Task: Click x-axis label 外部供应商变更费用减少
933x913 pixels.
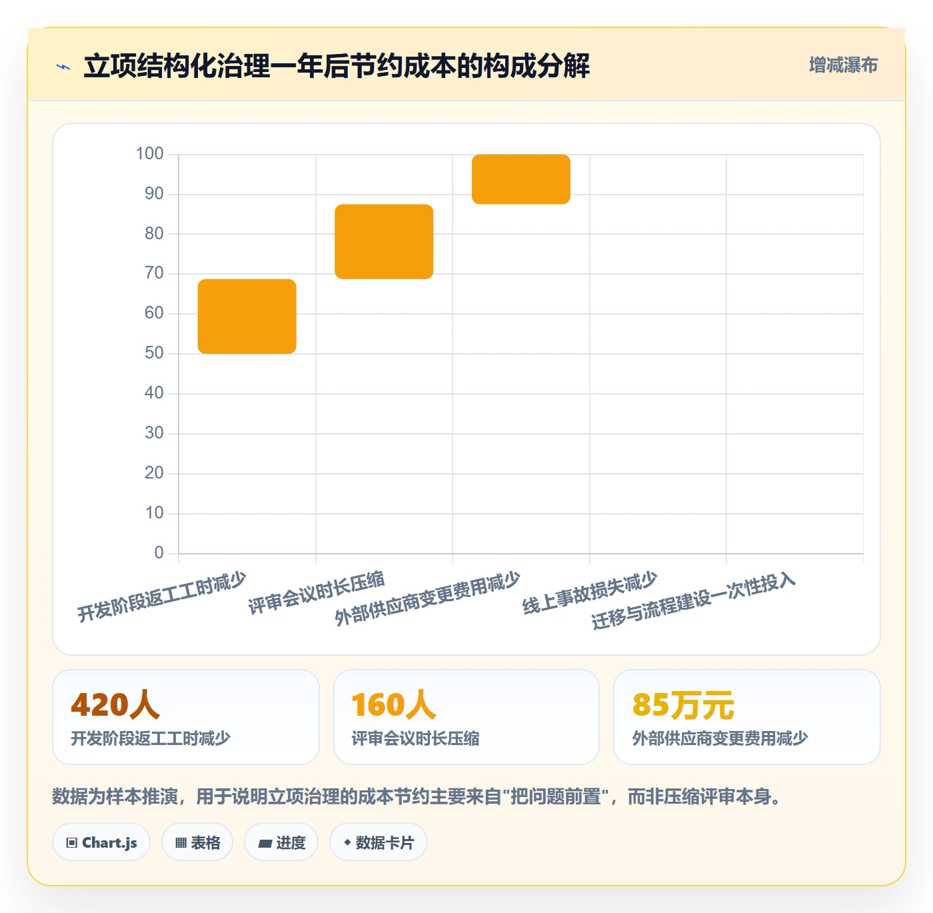Action: tap(427, 598)
